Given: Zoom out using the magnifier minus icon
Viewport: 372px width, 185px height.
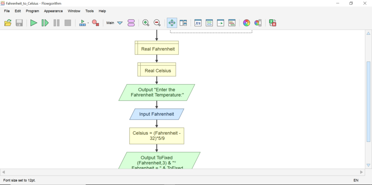Looking at the screenshot, I should [157, 23].
